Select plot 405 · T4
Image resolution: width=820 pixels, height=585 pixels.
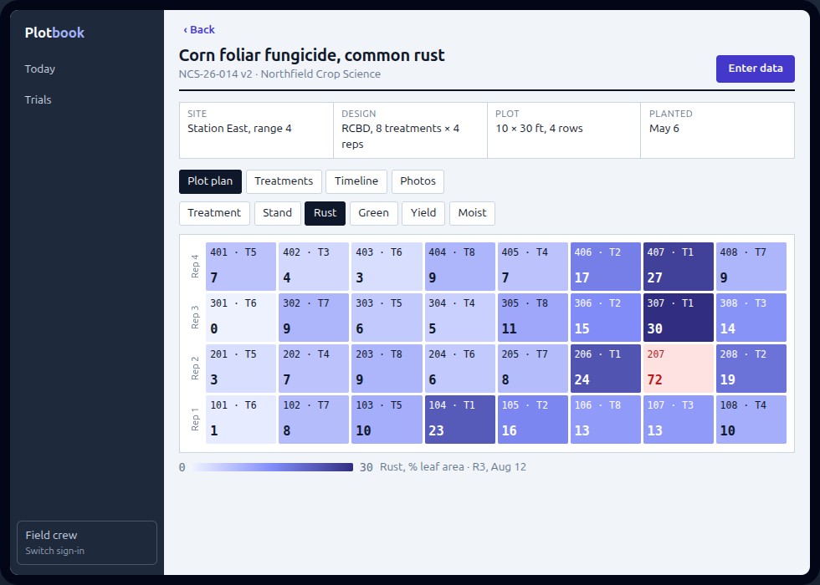click(532, 267)
